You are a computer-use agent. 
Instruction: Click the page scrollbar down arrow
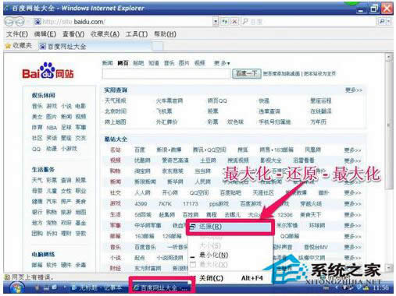[389, 268]
